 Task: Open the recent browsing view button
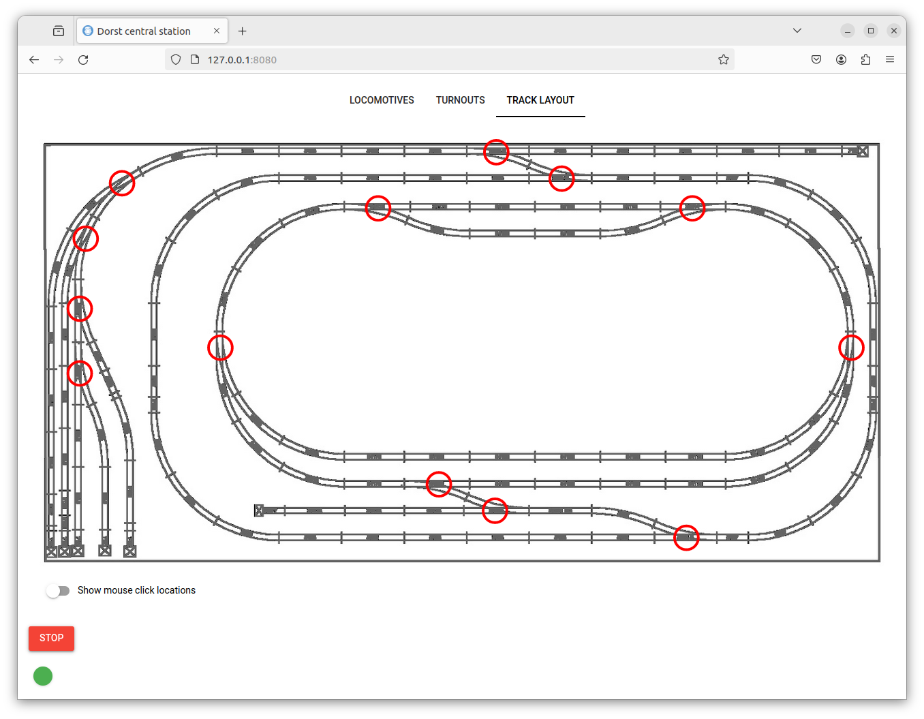tap(59, 31)
